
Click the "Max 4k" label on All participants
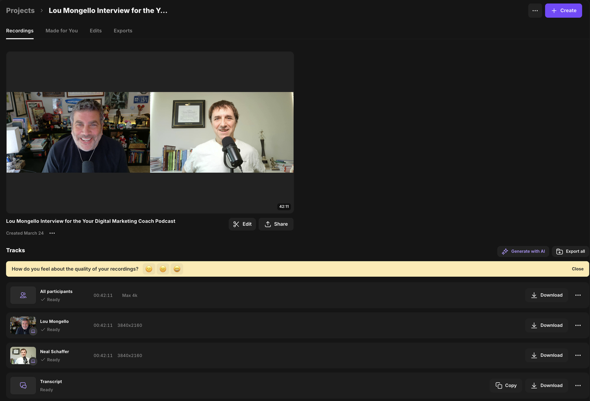click(130, 295)
